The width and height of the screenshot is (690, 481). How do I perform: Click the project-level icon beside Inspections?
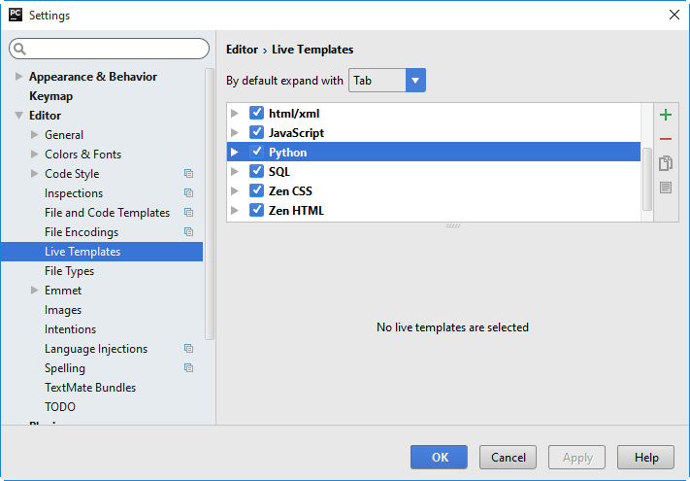click(188, 193)
